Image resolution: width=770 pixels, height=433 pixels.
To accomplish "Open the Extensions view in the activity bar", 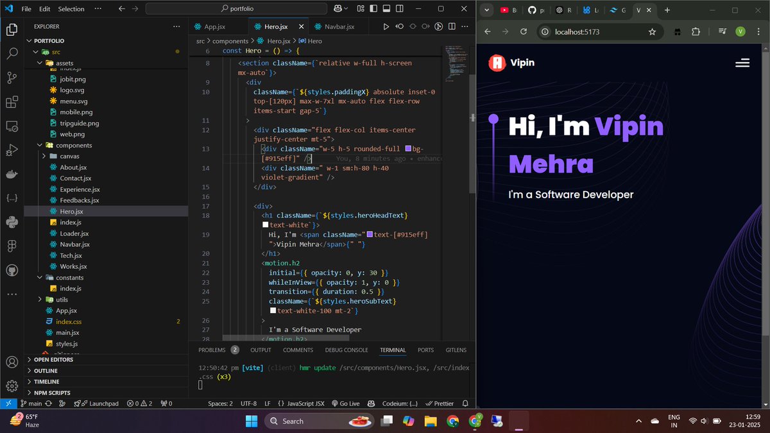I will tap(12, 103).
